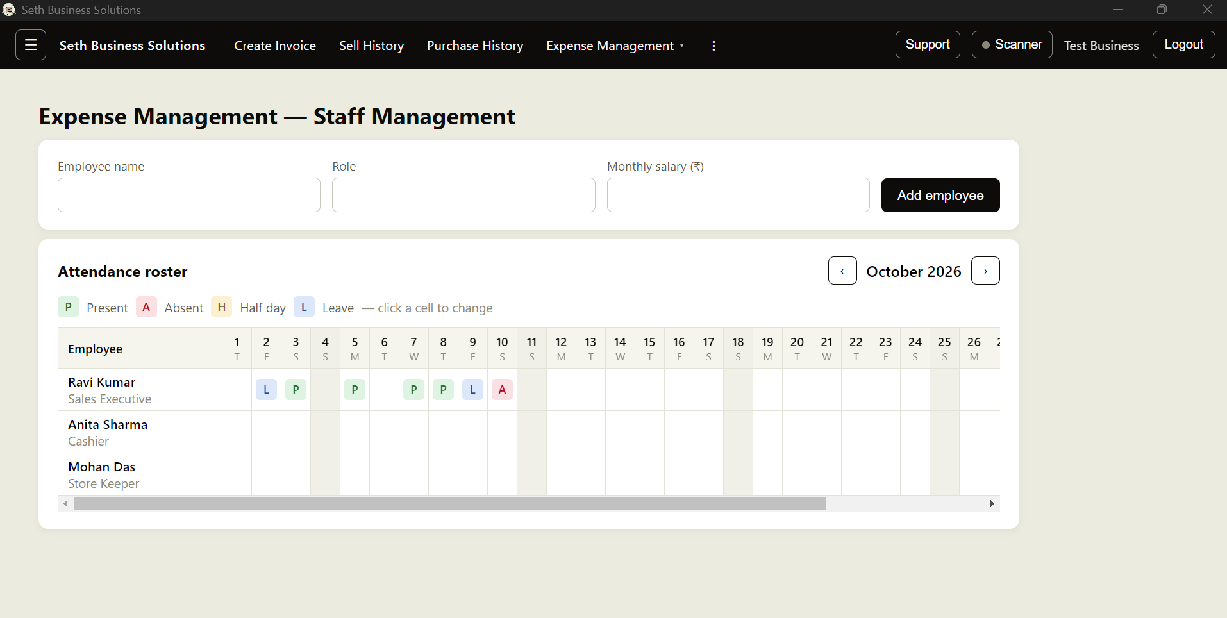Click the Seth Business Solutions brand link
Viewport: 1227px width, 618px height.
(132, 46)
